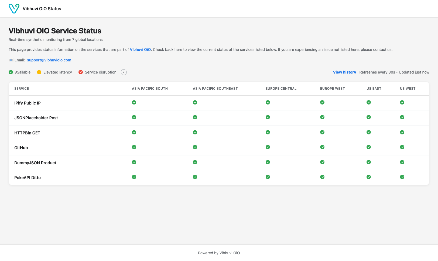Click GitHub Asia Pacific South status icon
The image size is (438, 261).
[x=134, y=147]
